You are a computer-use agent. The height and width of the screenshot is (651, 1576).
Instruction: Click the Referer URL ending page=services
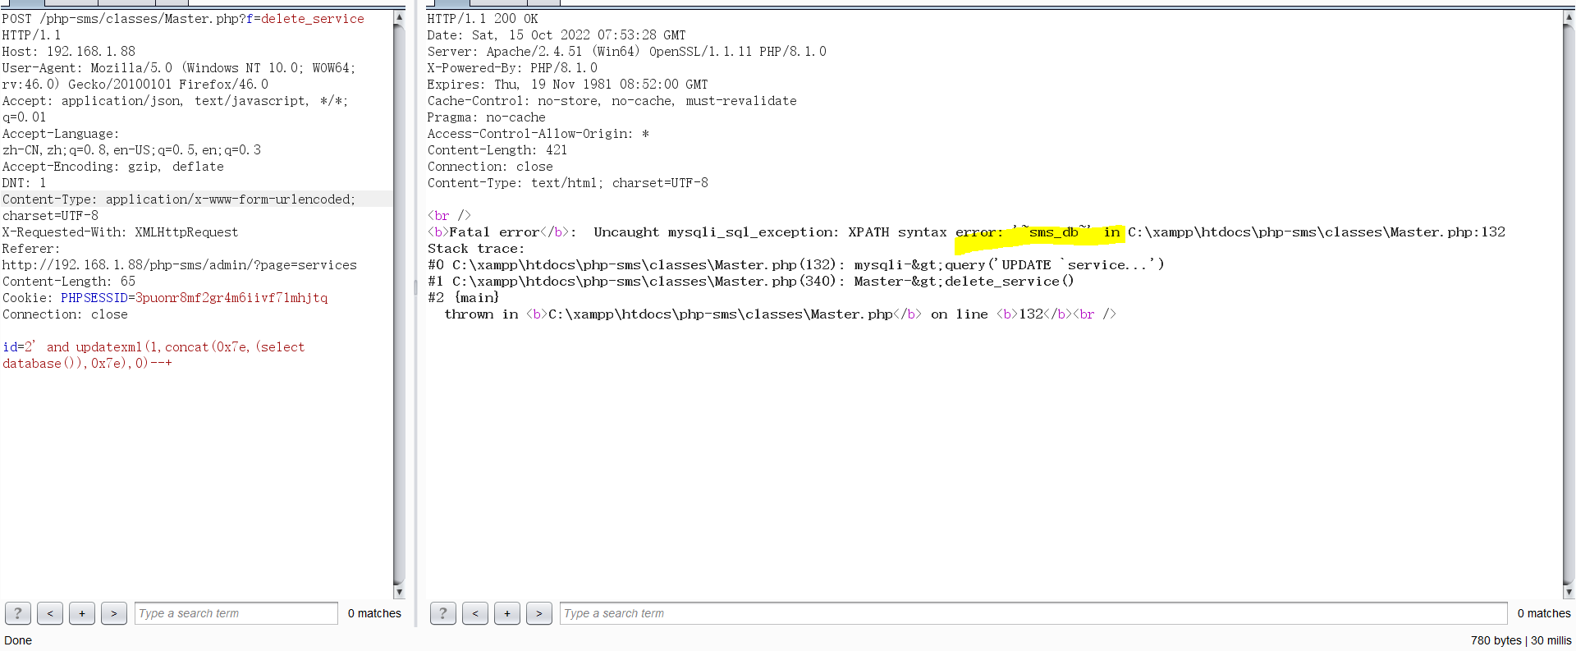[x=180, y=265]
